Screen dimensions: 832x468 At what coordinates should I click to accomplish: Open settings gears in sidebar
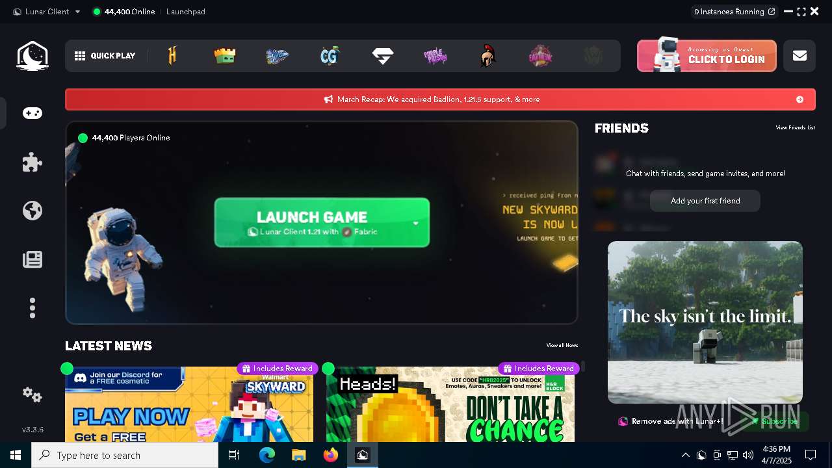click(x=32, y=395)
